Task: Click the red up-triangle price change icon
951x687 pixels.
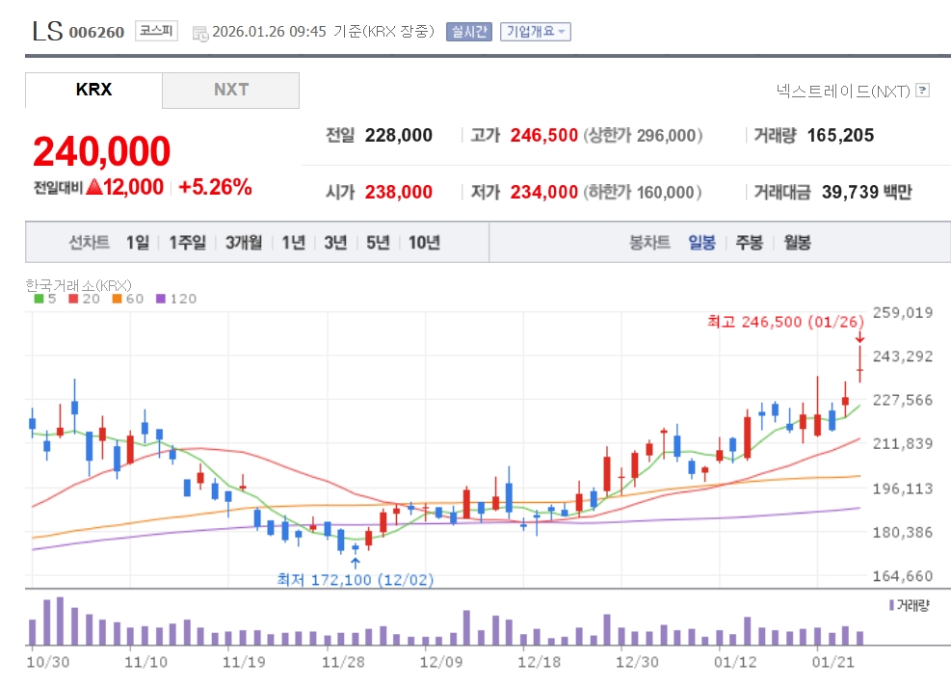Action: 93,187
